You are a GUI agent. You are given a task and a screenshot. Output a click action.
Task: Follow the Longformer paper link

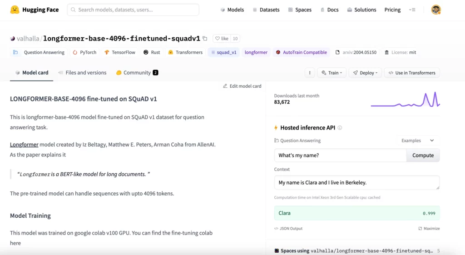click(x=24, y=145)
